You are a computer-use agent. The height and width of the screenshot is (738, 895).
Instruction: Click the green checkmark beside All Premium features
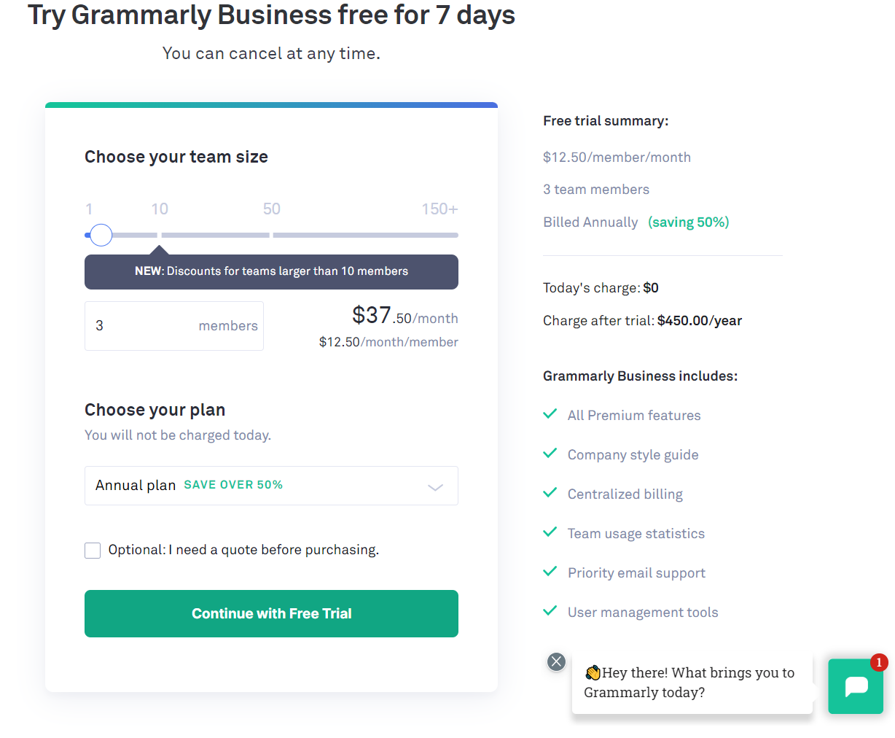pyautogui.click(x=550, y=414)
